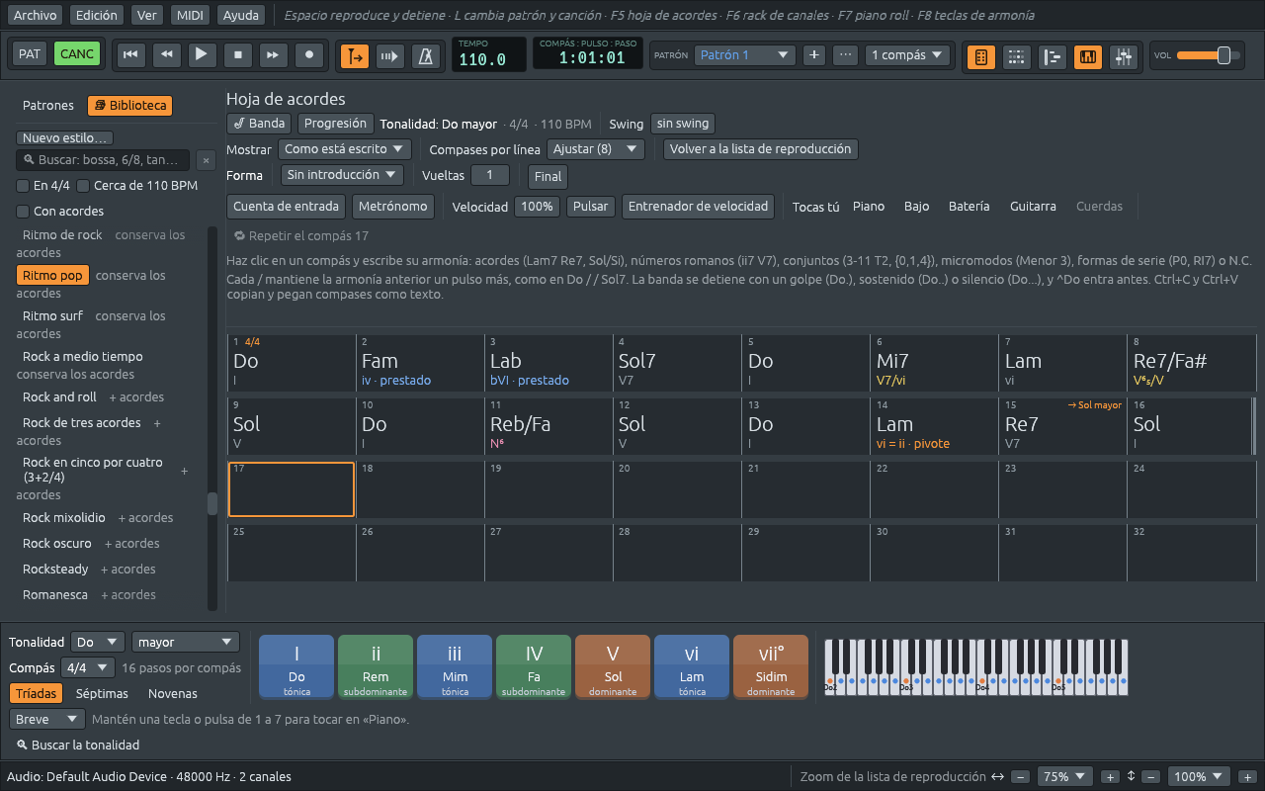Open the 'mayor' mode dropdown
This screenshot has width=1265, height=791.
click(186, 642)
